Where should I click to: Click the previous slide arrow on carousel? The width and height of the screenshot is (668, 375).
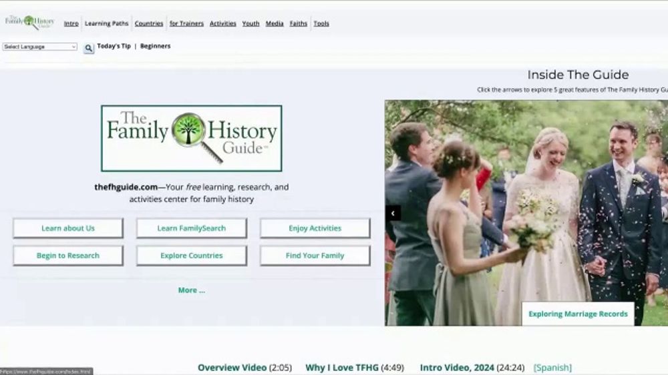pos(393,213)
